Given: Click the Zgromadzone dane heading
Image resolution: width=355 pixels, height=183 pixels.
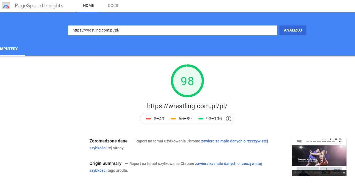Looking at the screenshot, I should (108, 141).
